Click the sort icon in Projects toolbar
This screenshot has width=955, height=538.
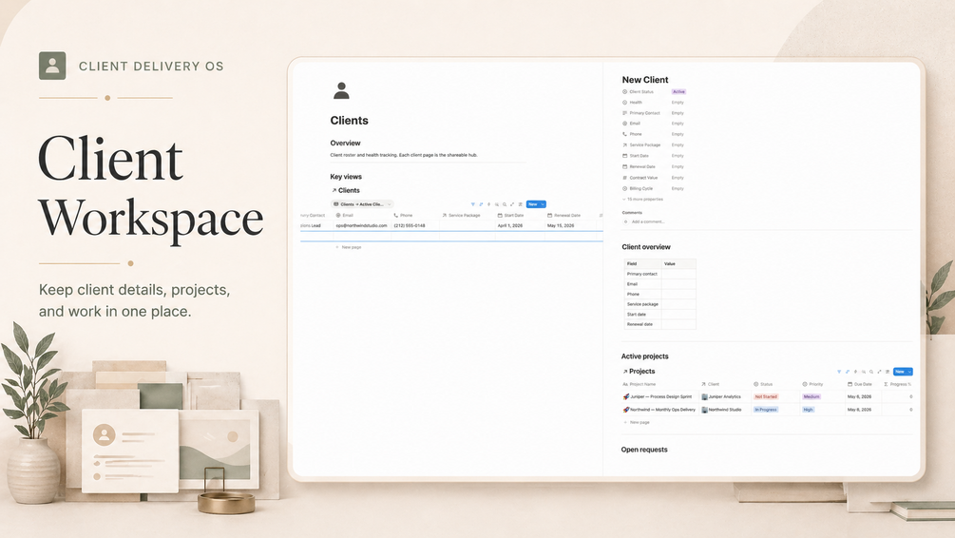point(848,371)
